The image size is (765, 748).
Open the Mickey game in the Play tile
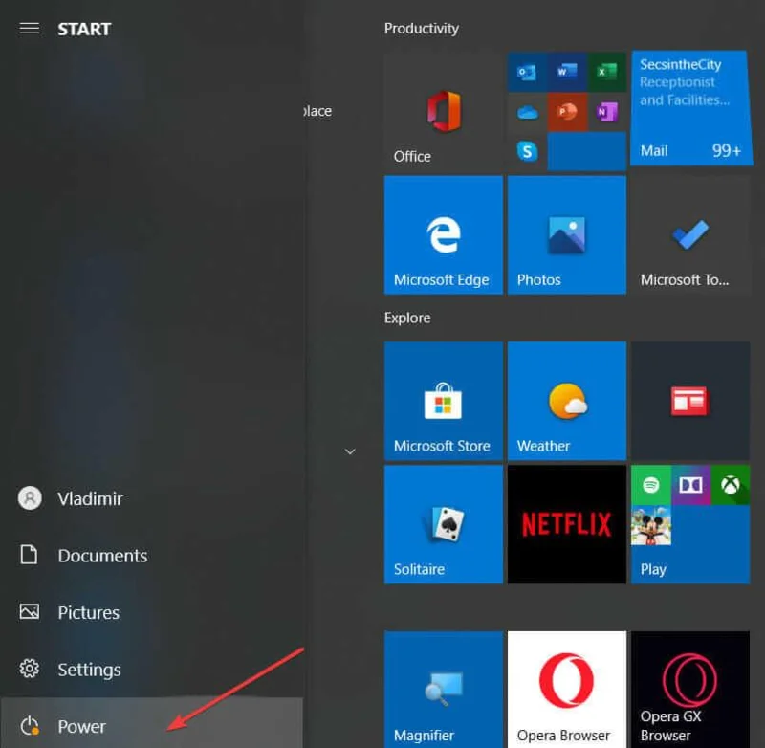(651, 525)
